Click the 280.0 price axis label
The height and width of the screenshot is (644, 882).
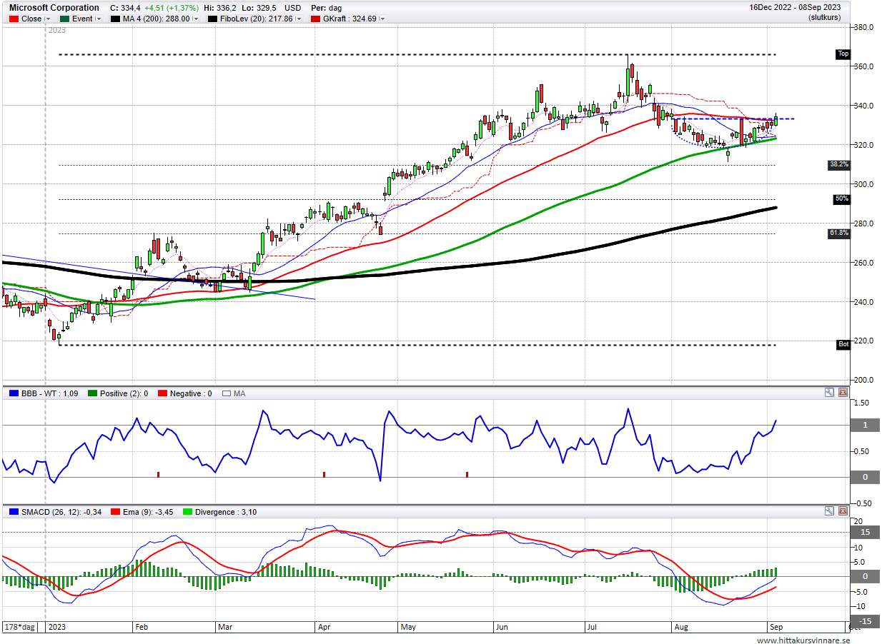863,223
